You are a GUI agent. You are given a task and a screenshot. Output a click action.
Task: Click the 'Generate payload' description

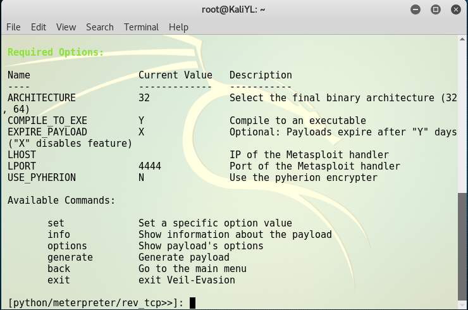pos(184,257)
